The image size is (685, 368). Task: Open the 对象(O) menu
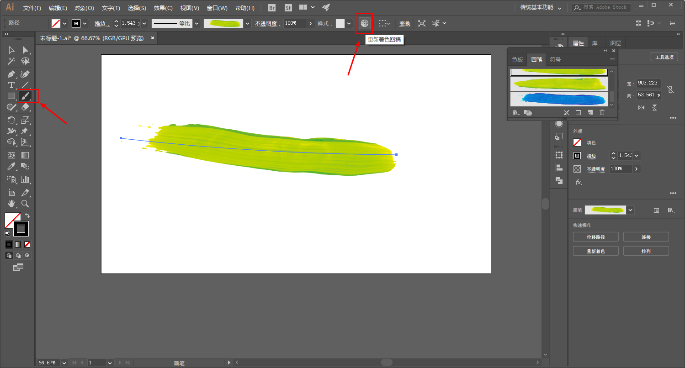tap(84, 8)
